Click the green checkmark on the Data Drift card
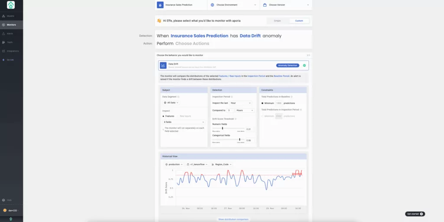Image resolution: width=444 pixels, height=222 pixels. [x=304, y=65]
